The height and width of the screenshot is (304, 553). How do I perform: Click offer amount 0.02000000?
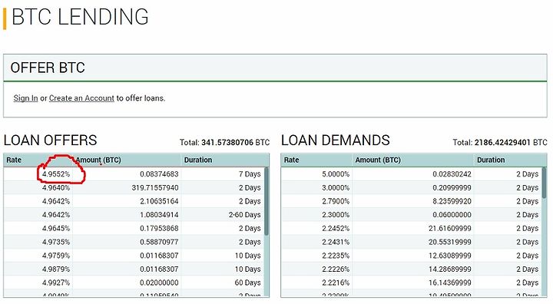click(159, 283)
